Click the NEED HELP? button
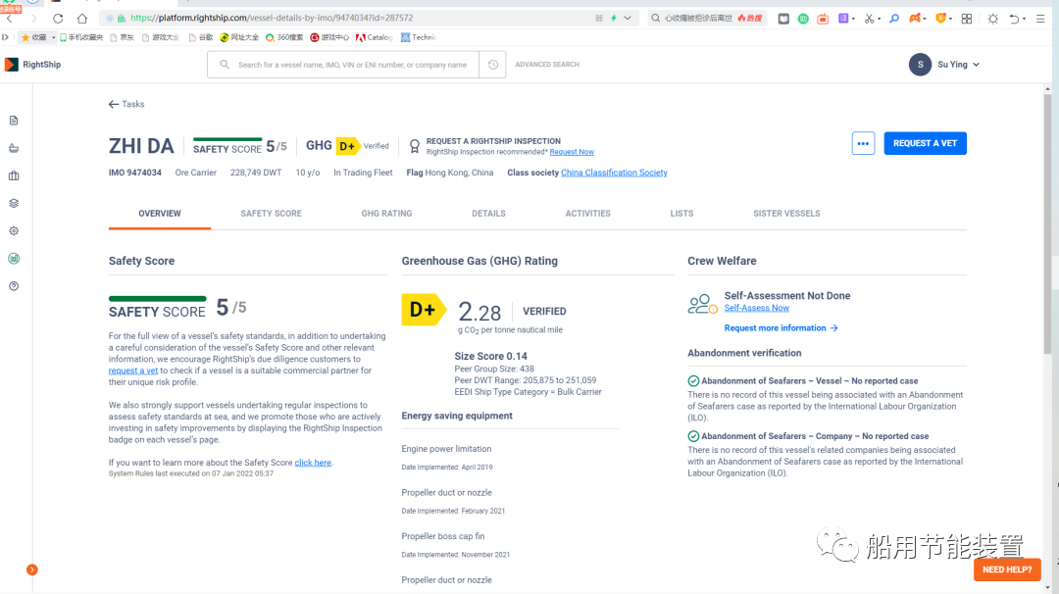The width and height of the screenshot is (1059, 594). [x=1007, y=569]
